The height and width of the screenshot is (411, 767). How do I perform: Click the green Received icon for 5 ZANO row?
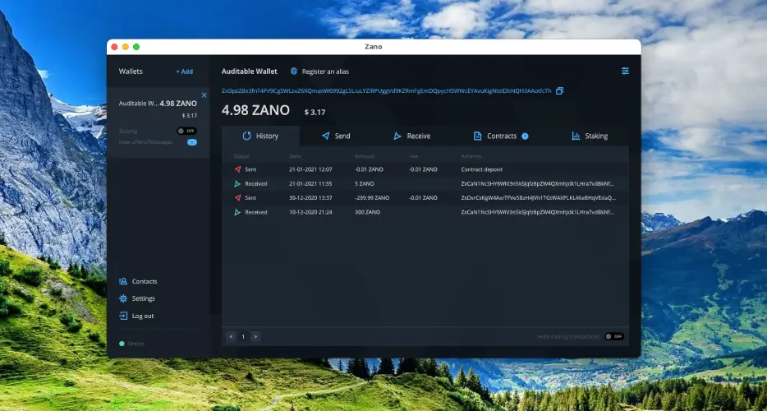tap(237, 183)
